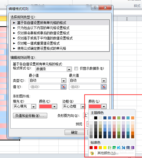
Task: Pick darkest orange shade in theme colors
Action: (132, 137)
